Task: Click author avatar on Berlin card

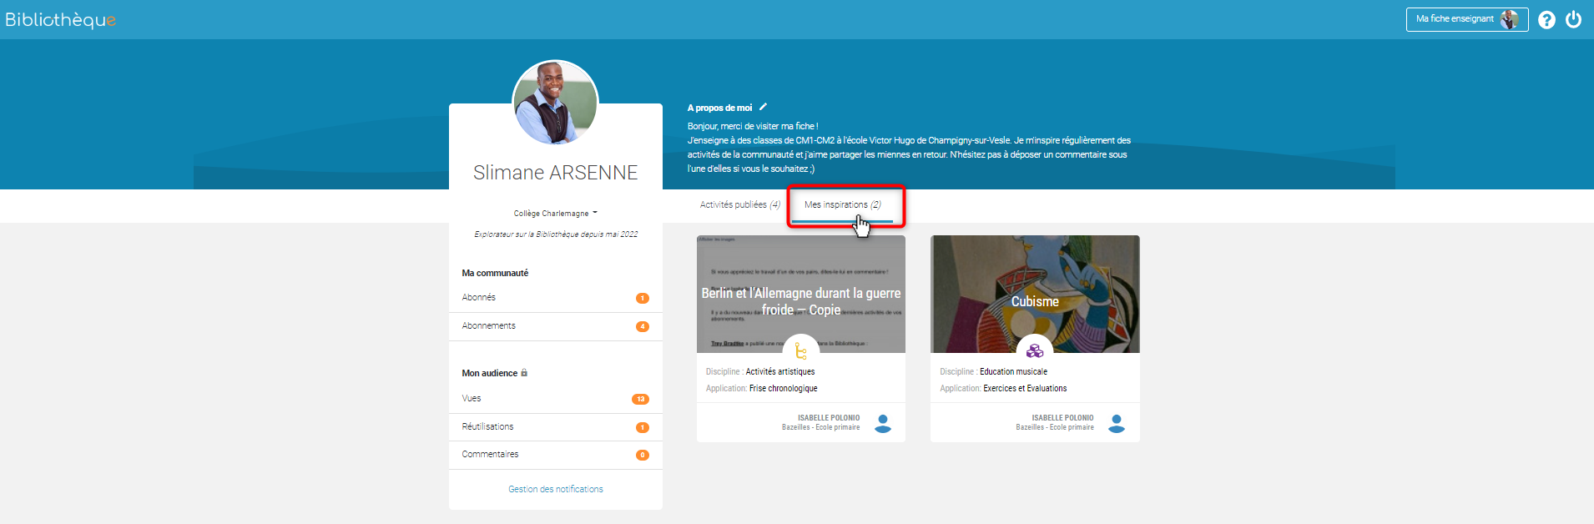Action: [x=883, y=423]
